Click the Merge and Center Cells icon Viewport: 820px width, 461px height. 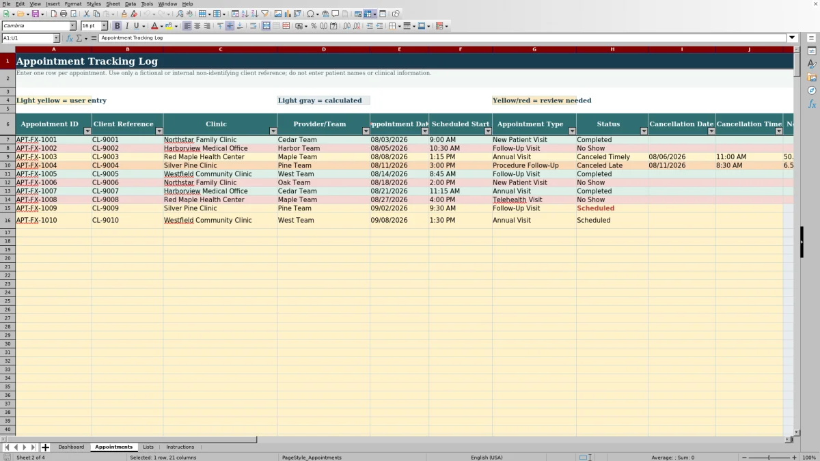(x=266, y=26)
